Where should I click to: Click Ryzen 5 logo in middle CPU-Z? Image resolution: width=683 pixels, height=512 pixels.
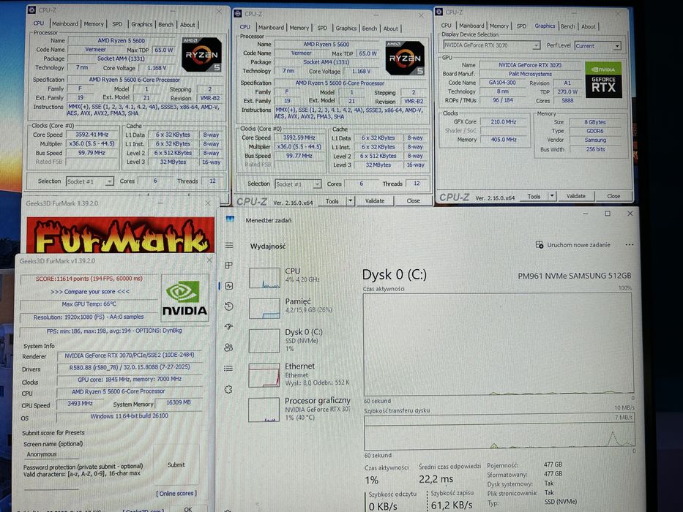[405, 58]
